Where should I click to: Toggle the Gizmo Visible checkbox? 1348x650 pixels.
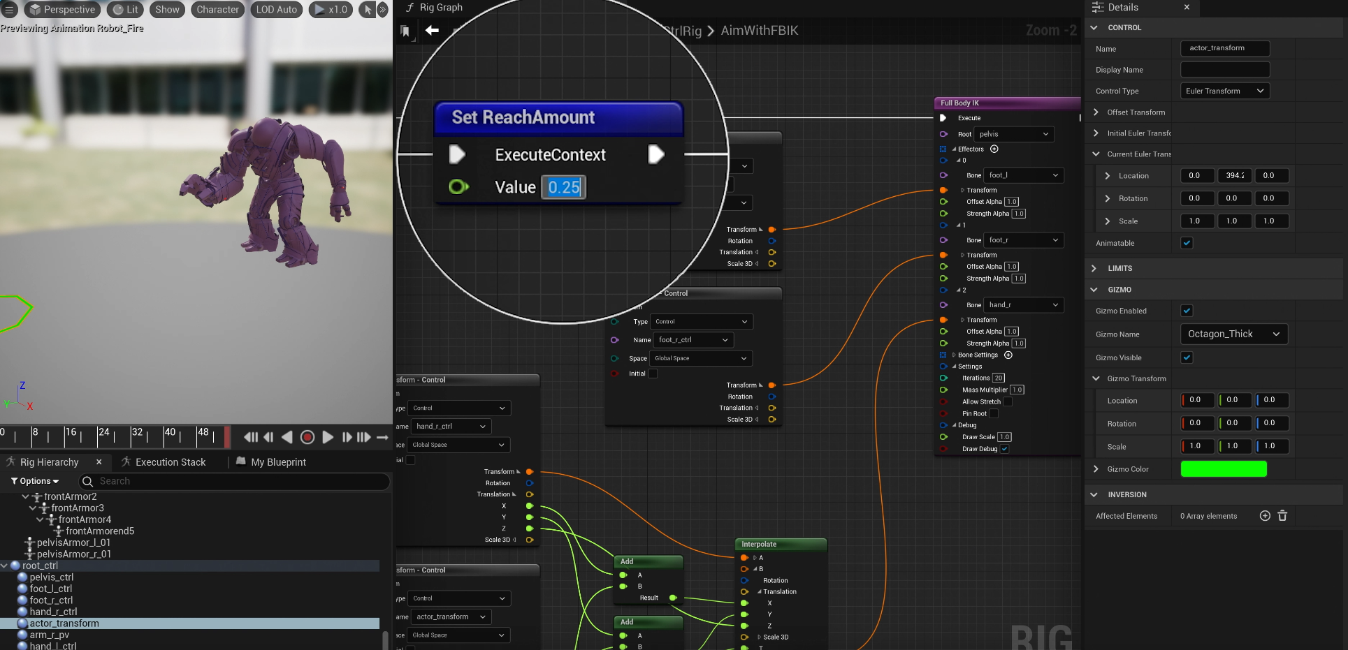click(1187, 357)
